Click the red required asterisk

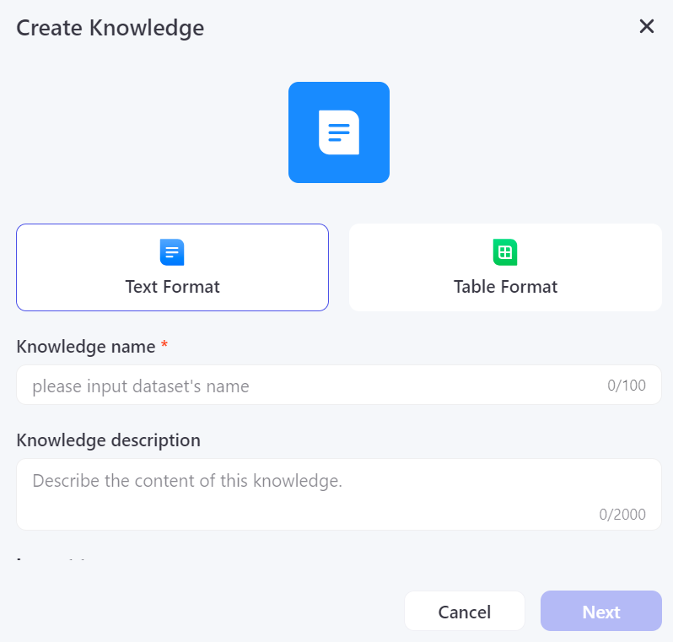pyautogui.click(x=164, y=346)
